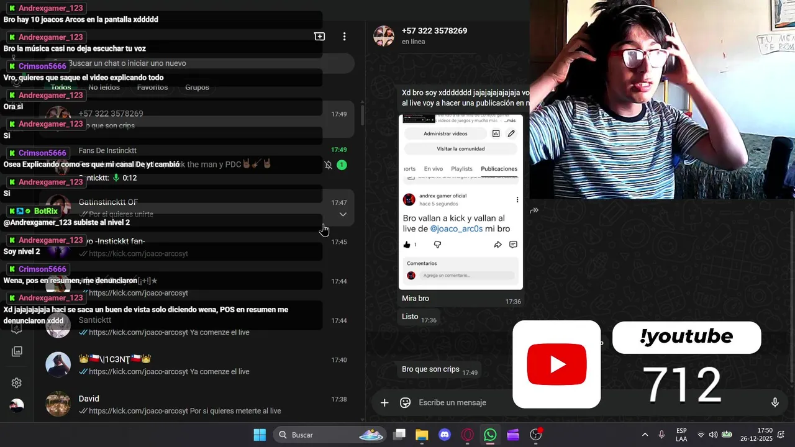This screenshot has height=447, width=795.
Task: Click the contact avatar in the conversation header
Action: point(384,36)
